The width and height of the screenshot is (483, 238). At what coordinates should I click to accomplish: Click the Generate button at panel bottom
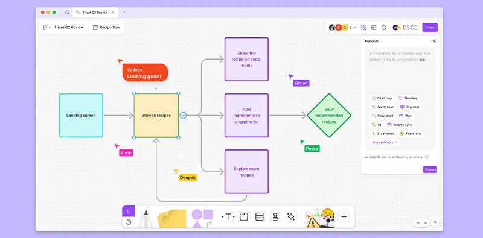tap(430, 169)
